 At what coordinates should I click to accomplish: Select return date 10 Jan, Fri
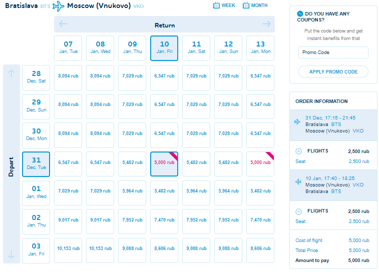(x=164, y=48)
